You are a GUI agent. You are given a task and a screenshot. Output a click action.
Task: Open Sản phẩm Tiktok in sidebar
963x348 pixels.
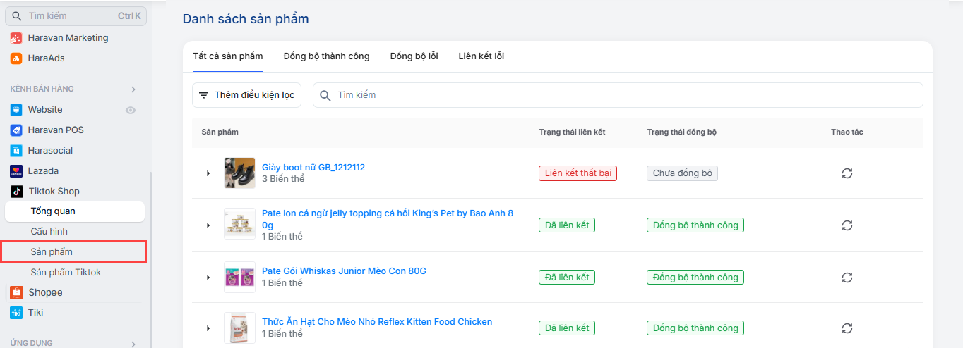66,272
